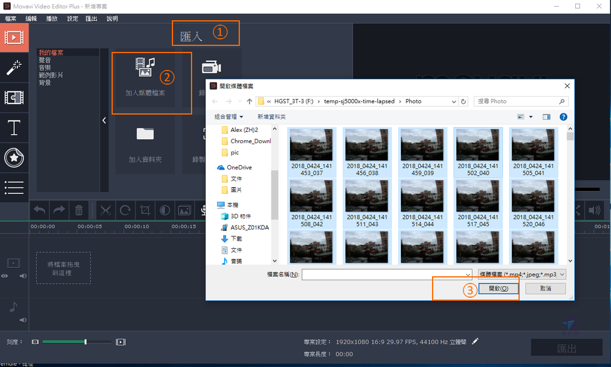The image size is (611, 367).
Task: Open the view mode dropdown arrow
Action: 530,117
